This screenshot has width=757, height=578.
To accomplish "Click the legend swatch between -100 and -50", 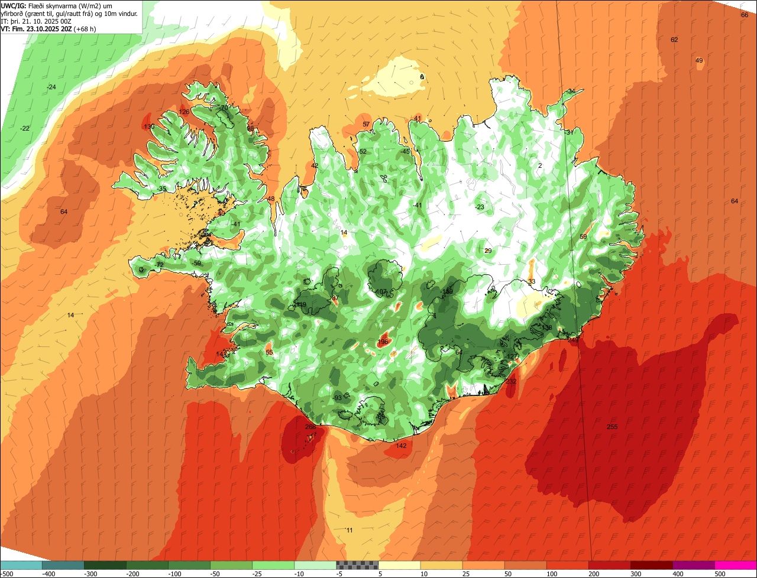I will pyautogui.click(x=189, y=565).
